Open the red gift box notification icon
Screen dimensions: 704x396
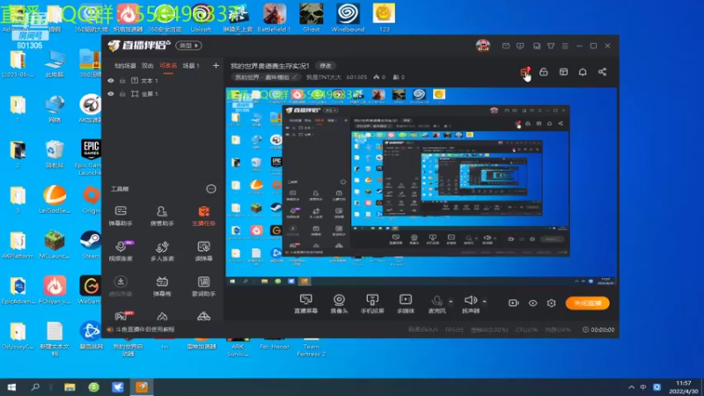coord(524,72)
